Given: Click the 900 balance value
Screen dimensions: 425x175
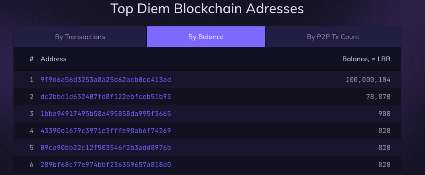Looking at the screenshot, I should [x=384, y=114].
